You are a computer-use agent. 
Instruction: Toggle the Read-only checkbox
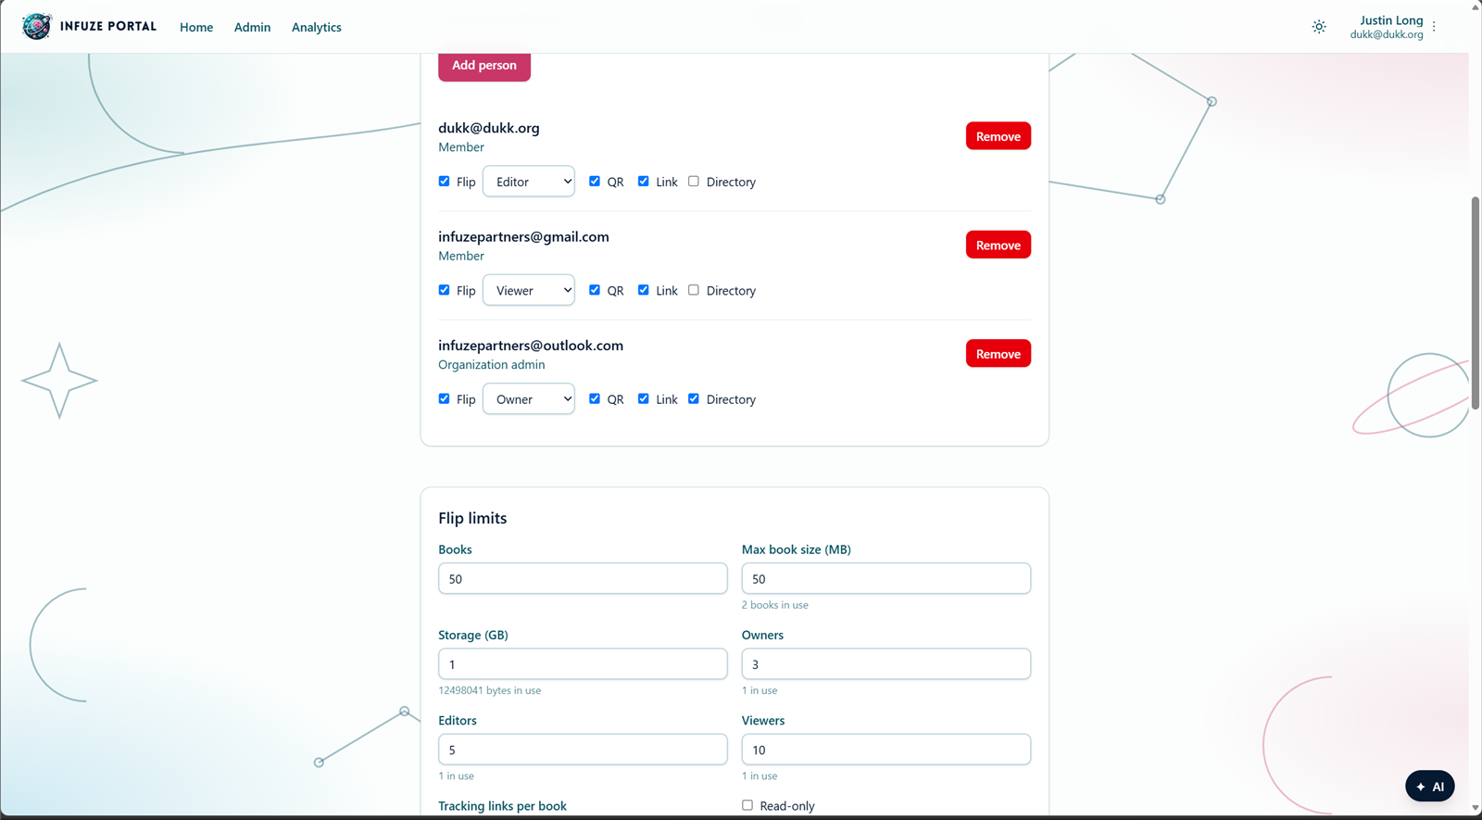pos(747,805)
